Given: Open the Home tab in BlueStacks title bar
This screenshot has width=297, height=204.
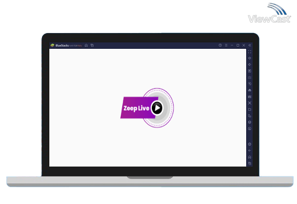Looking at the screenshot, I should click(86, 45).
